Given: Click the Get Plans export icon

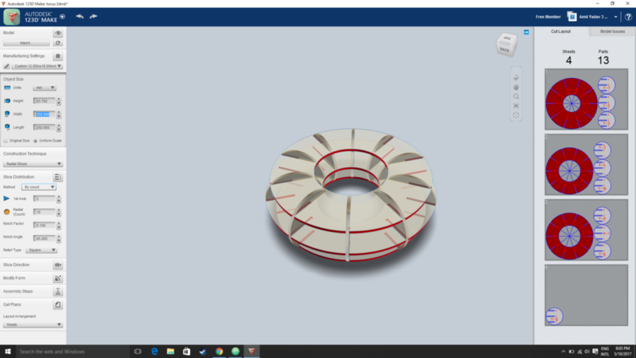Looking at the screenshot, I should tap(58, 305).
